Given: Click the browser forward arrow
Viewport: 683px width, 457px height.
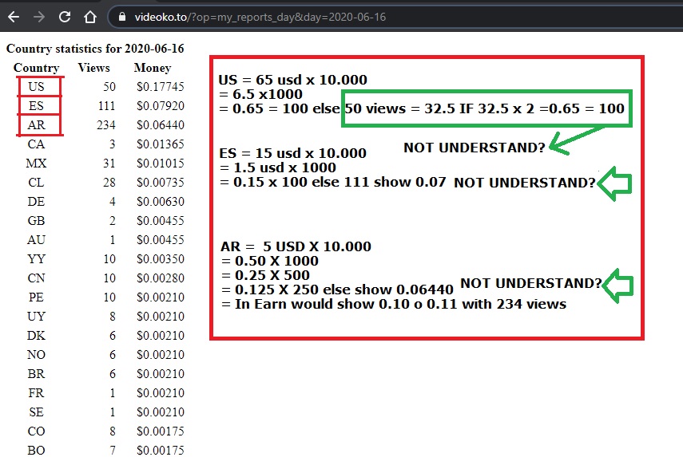Looking at the screenshot, I should click(39, 16).
